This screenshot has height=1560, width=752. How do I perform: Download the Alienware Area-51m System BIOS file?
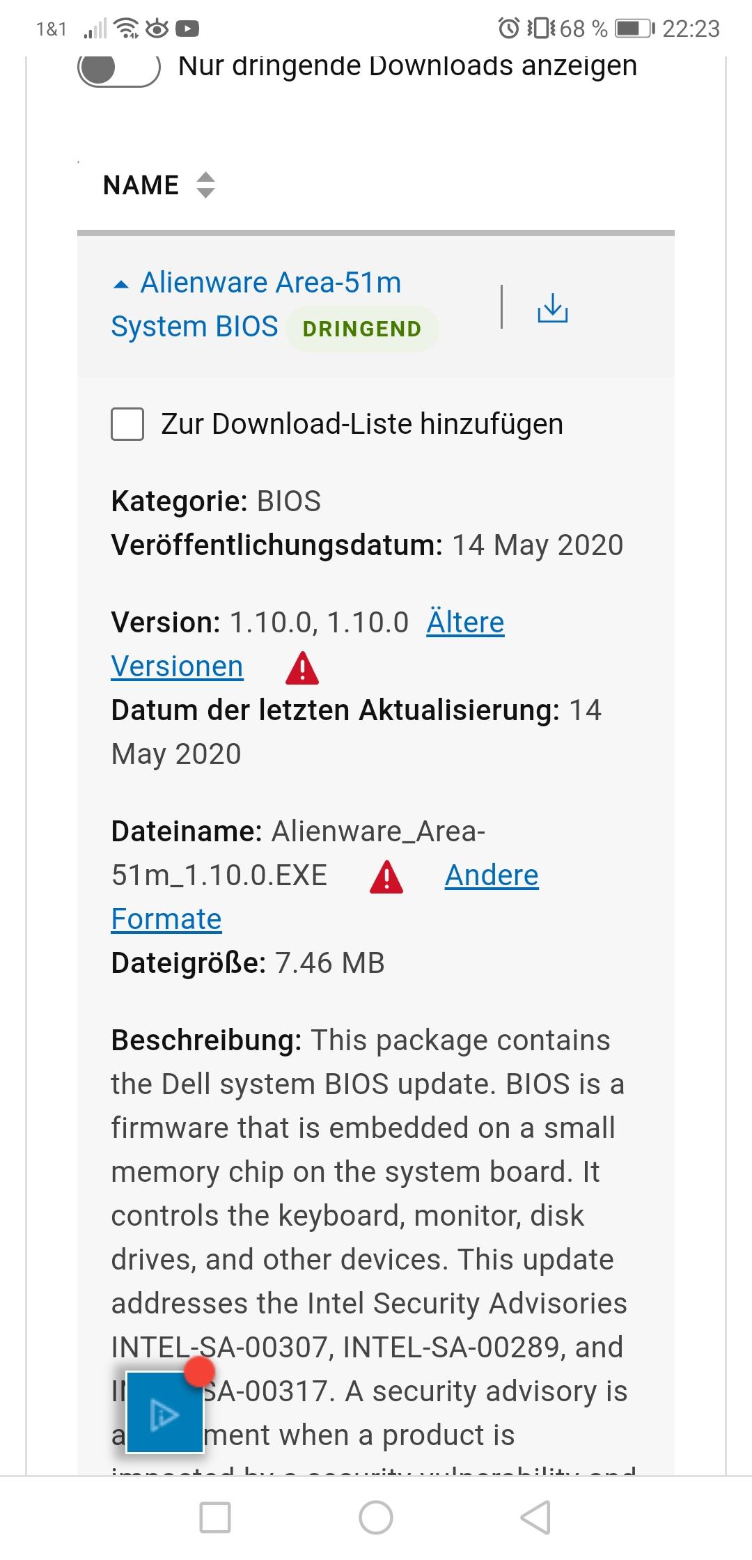[552, 308]
